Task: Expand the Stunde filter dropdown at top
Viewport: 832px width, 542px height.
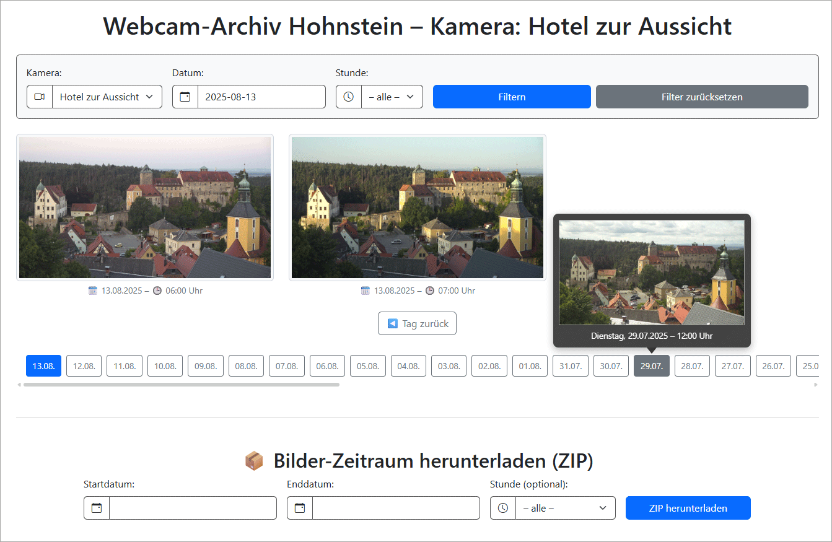Action: click(392, 97)
